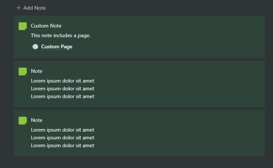Open the Custom Page link
The height and width of the screenshot is (168, 273).
(x=57, y=46)
